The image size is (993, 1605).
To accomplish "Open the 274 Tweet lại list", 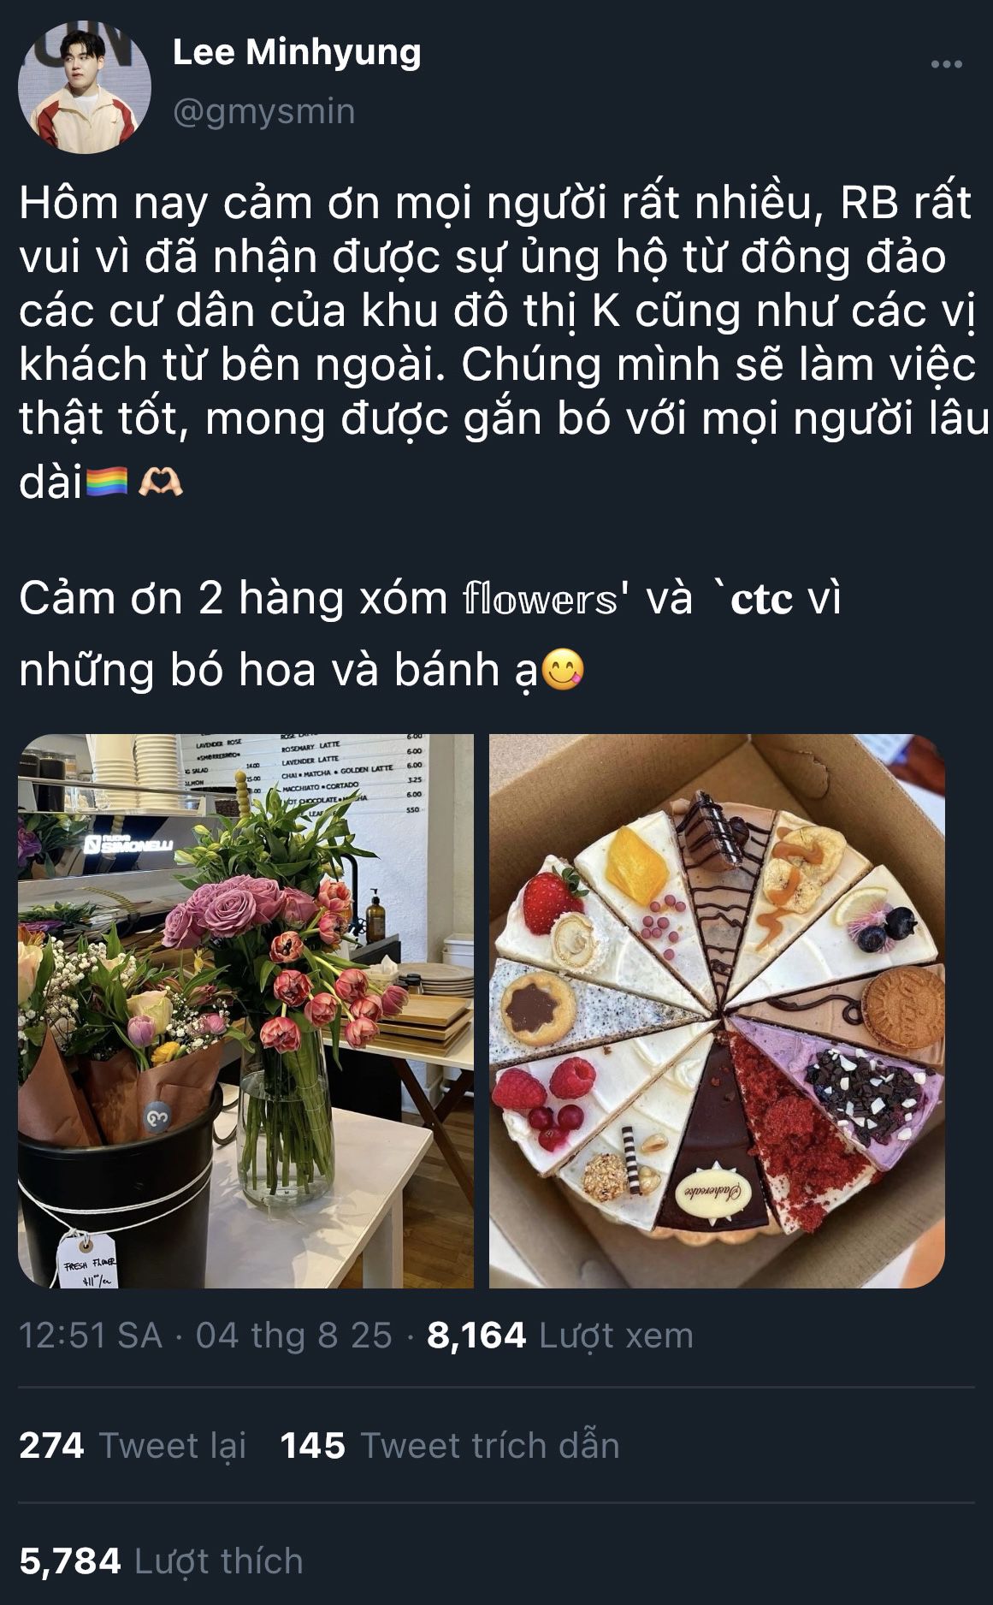I will point(133,1446).
